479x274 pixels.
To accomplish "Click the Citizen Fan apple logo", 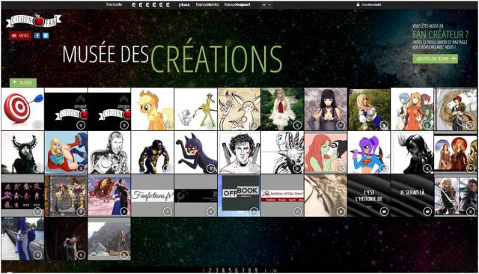I will [x=34, y=20].
